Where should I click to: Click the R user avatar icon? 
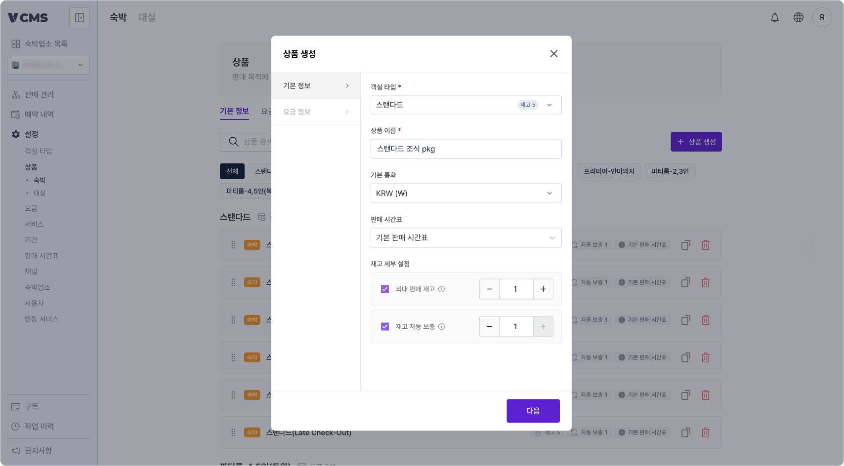[822, 17]
